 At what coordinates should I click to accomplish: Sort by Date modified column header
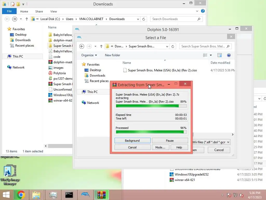click(x=220, y=63)
